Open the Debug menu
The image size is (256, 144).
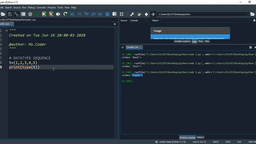(x=31, y=8)
